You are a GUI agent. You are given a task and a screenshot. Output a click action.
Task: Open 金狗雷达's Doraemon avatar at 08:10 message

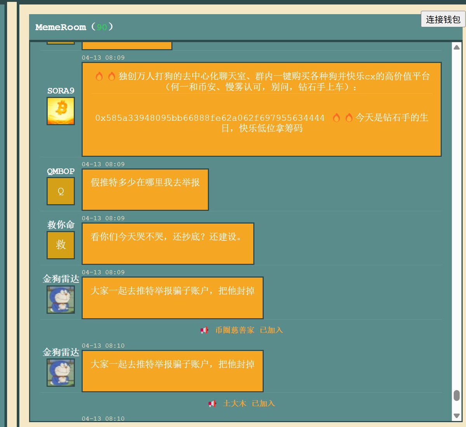[61, 373]
